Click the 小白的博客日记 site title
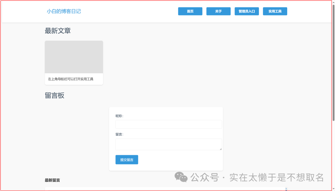This screenshot has width=335, height=191. tap(64, 11)
